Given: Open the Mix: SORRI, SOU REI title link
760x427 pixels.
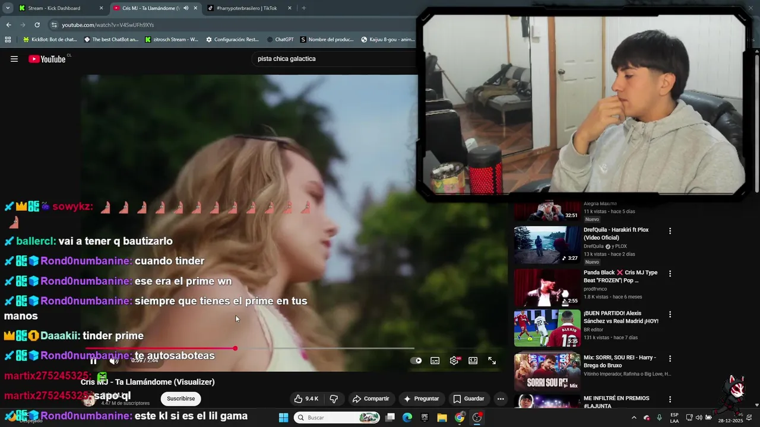Looking at the screenshot, I should [x=620, y=362].
